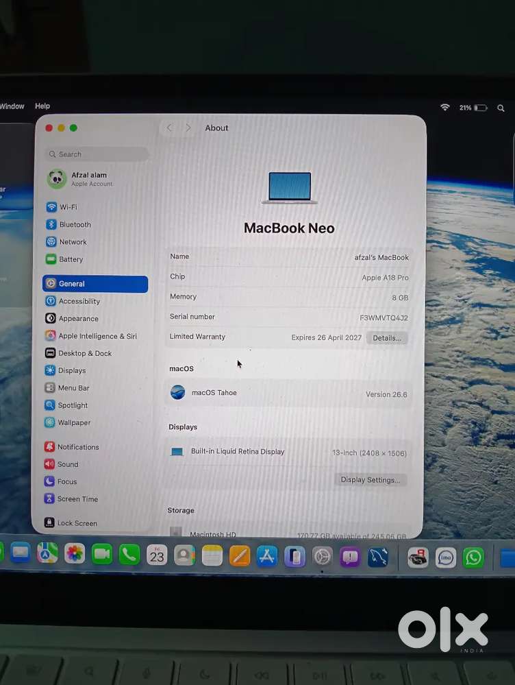Image resolution: width=515 pixels, height=685 pixels.
Task: Click Version 26.6 text
Action: point(386,394)
